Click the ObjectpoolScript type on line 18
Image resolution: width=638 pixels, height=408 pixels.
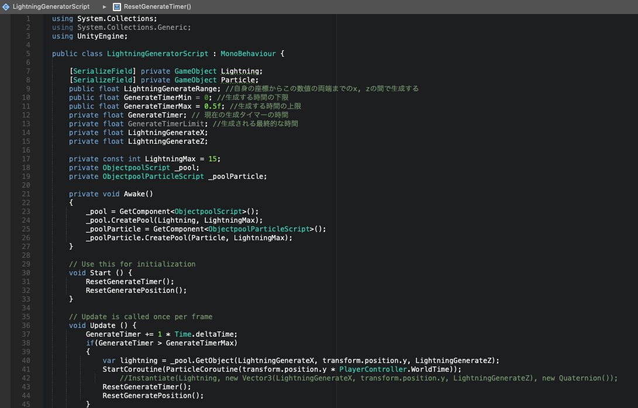(136, 168)
